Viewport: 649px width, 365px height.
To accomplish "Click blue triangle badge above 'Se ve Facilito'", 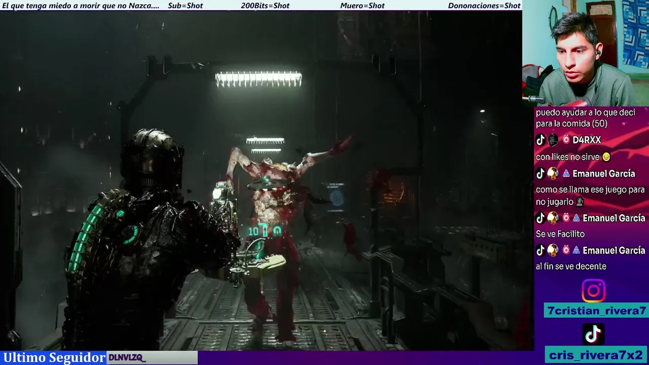I will point(576,218).
